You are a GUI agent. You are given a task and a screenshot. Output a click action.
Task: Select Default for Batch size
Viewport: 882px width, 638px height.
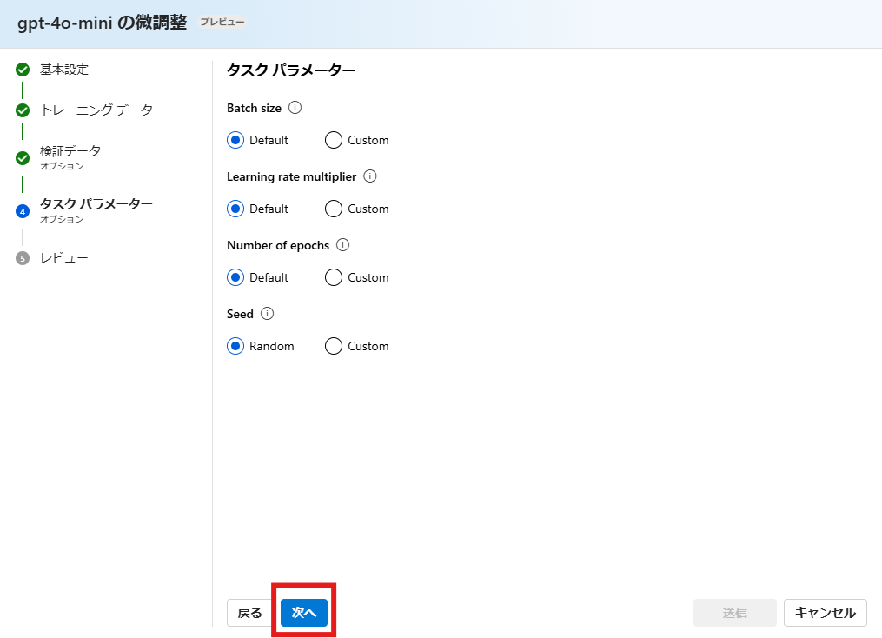(x=235, y=140)
